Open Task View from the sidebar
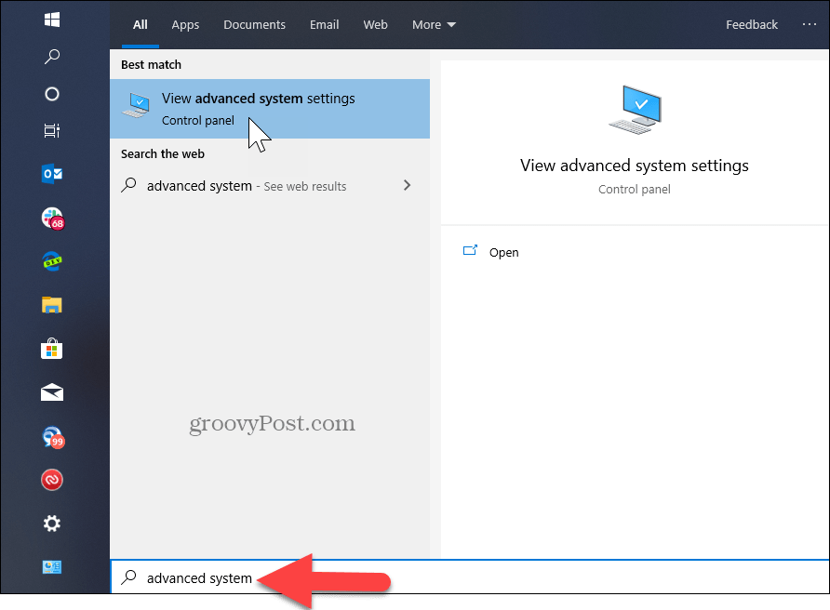Viewport: 830px width, 610px height. point(52,131)
